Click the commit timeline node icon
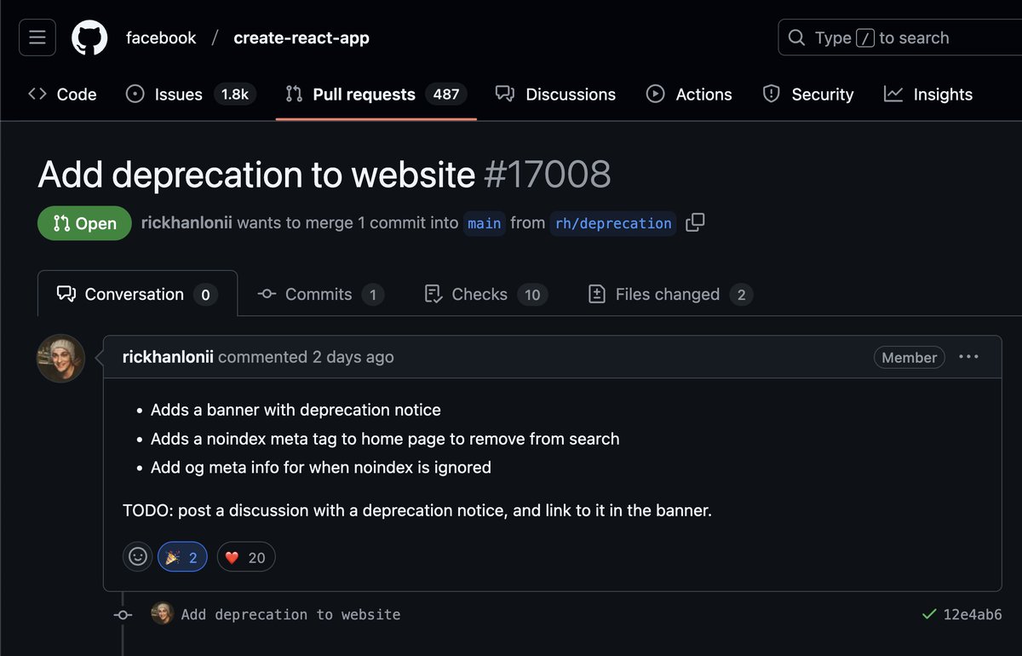This screenshot has width=1022, height=656. 123,614
